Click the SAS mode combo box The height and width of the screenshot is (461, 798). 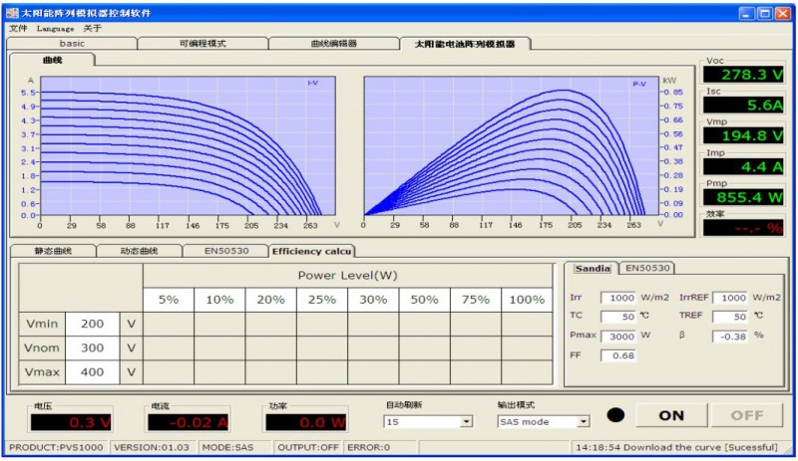(x=543, y=422)
